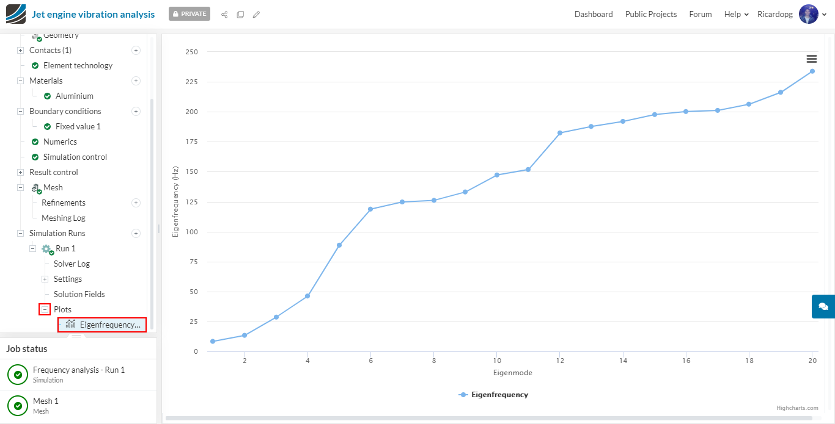The image size is (835, 424).
Task: Open the Highcharts.com credit link
Action: coord(797,408)
